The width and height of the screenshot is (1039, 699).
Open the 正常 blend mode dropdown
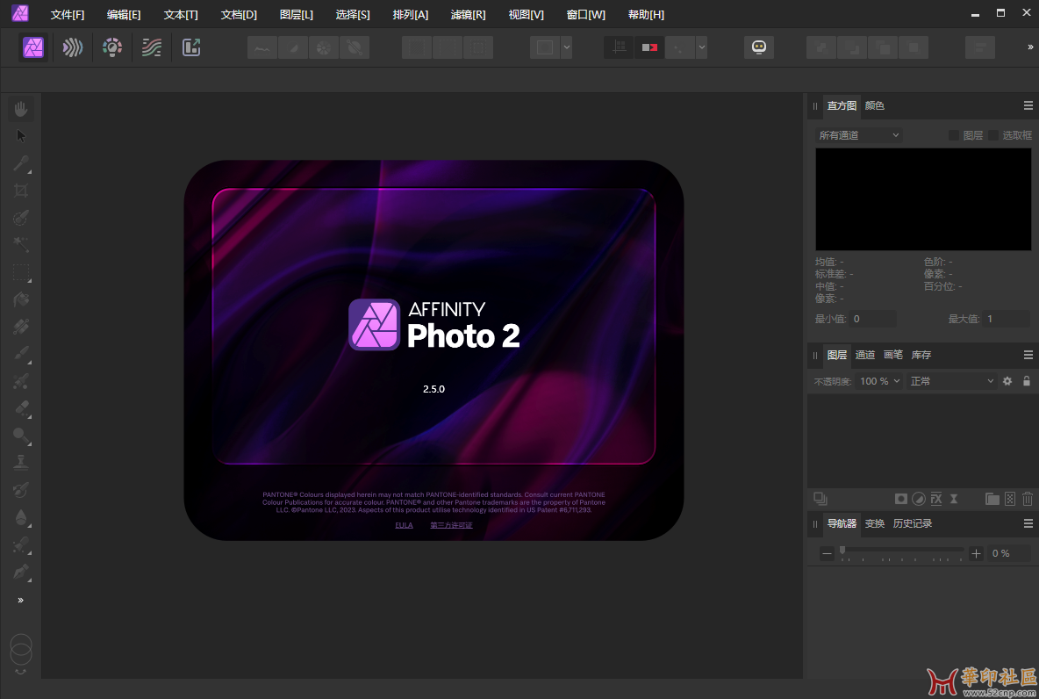tap(951, 381)
